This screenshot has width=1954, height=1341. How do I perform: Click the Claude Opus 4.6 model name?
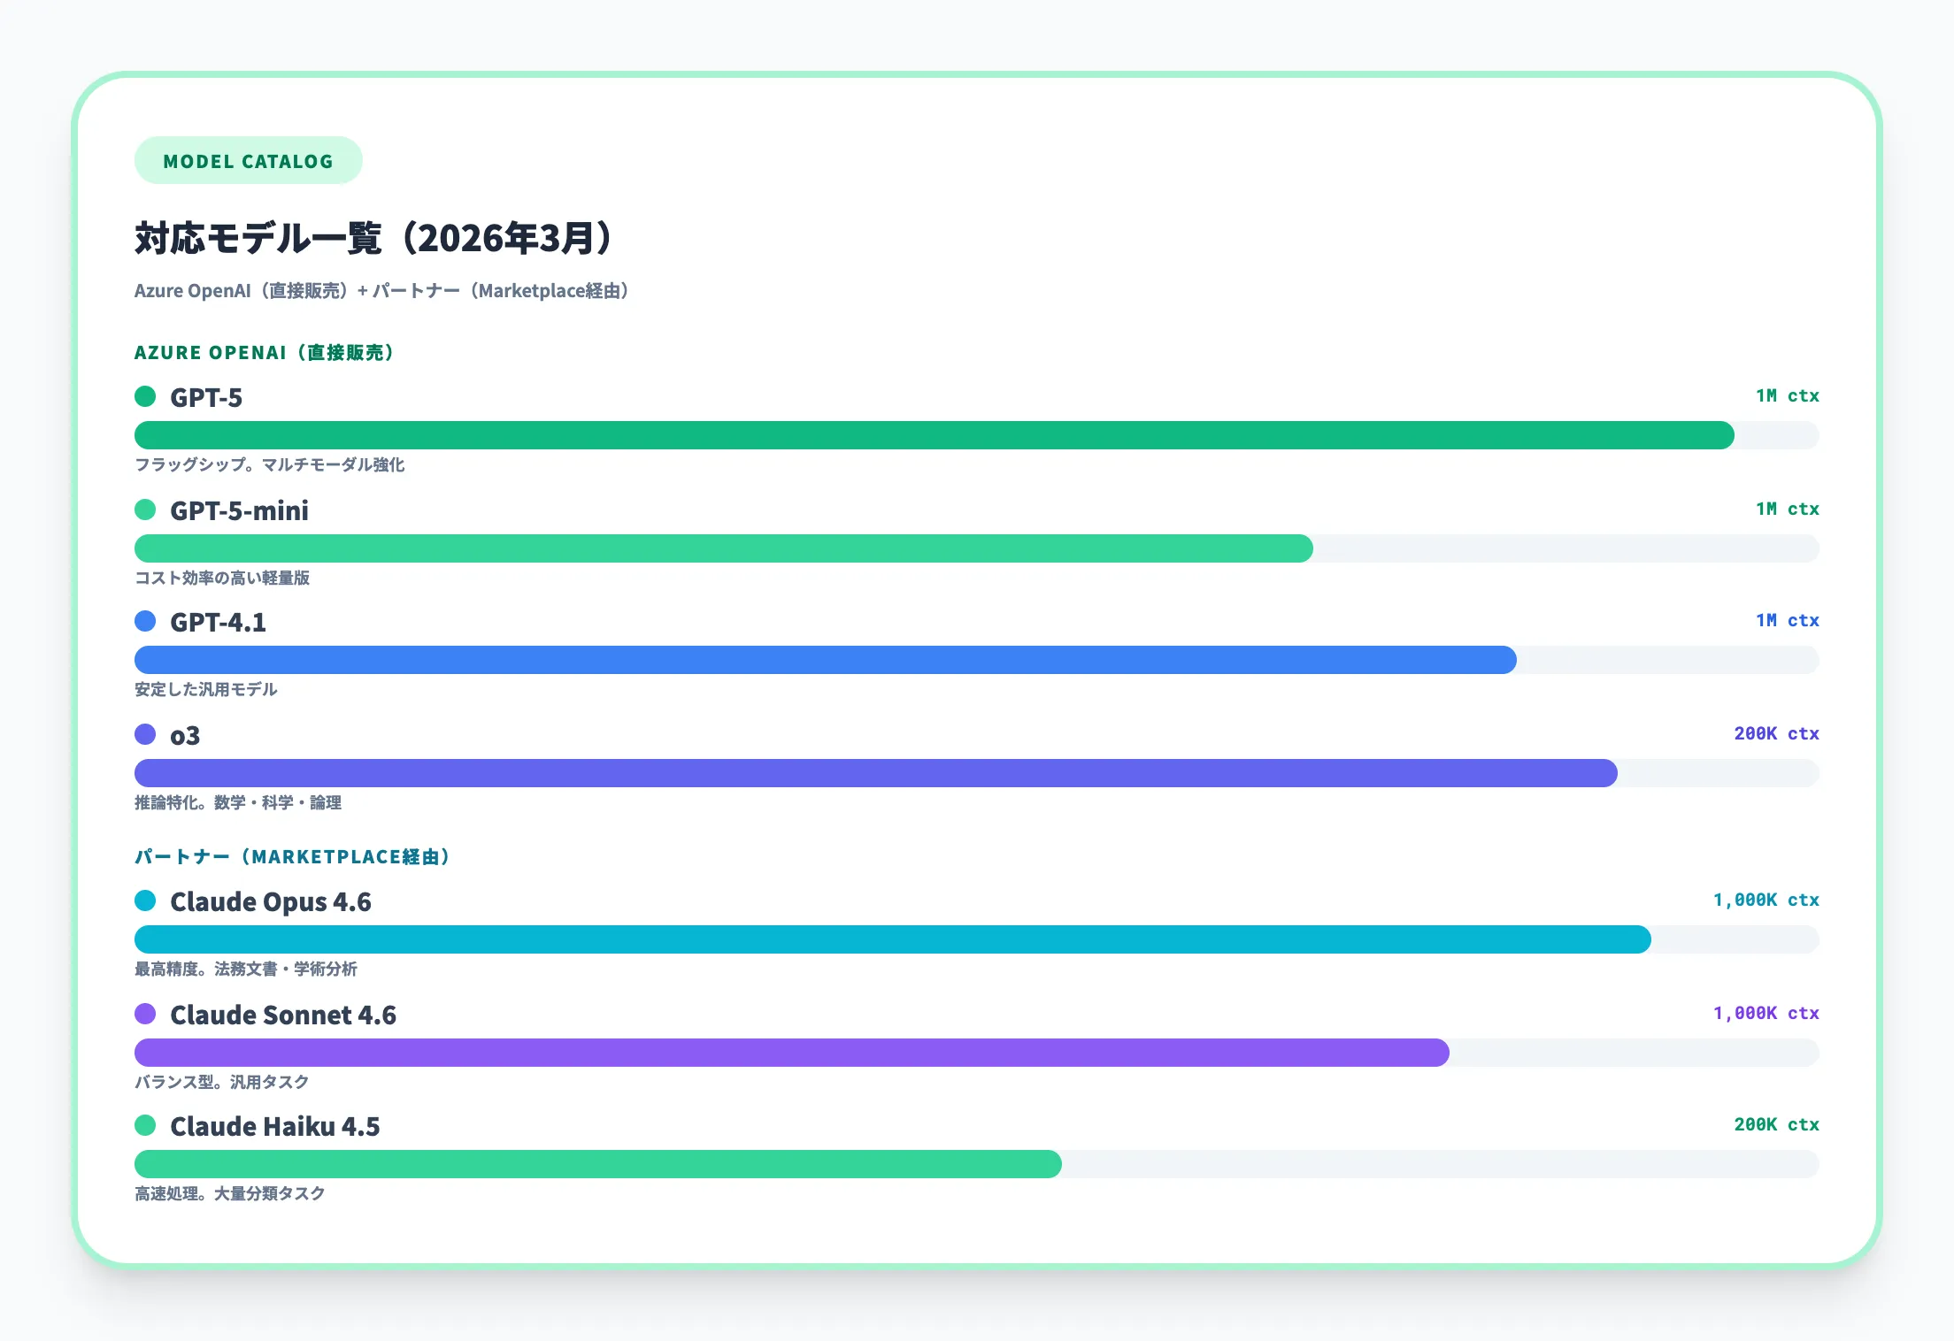click(x=270, y=901)
